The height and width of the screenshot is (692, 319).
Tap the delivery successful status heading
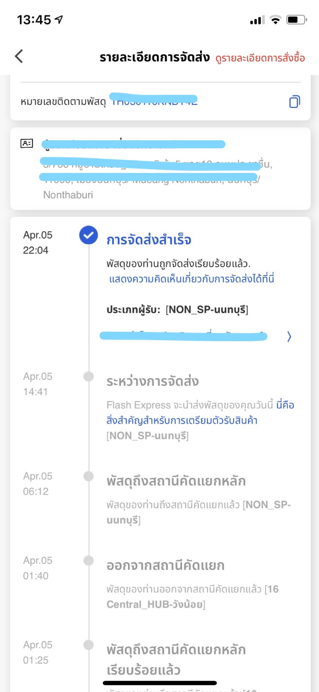pyautogui.click(x=149, y=240)
